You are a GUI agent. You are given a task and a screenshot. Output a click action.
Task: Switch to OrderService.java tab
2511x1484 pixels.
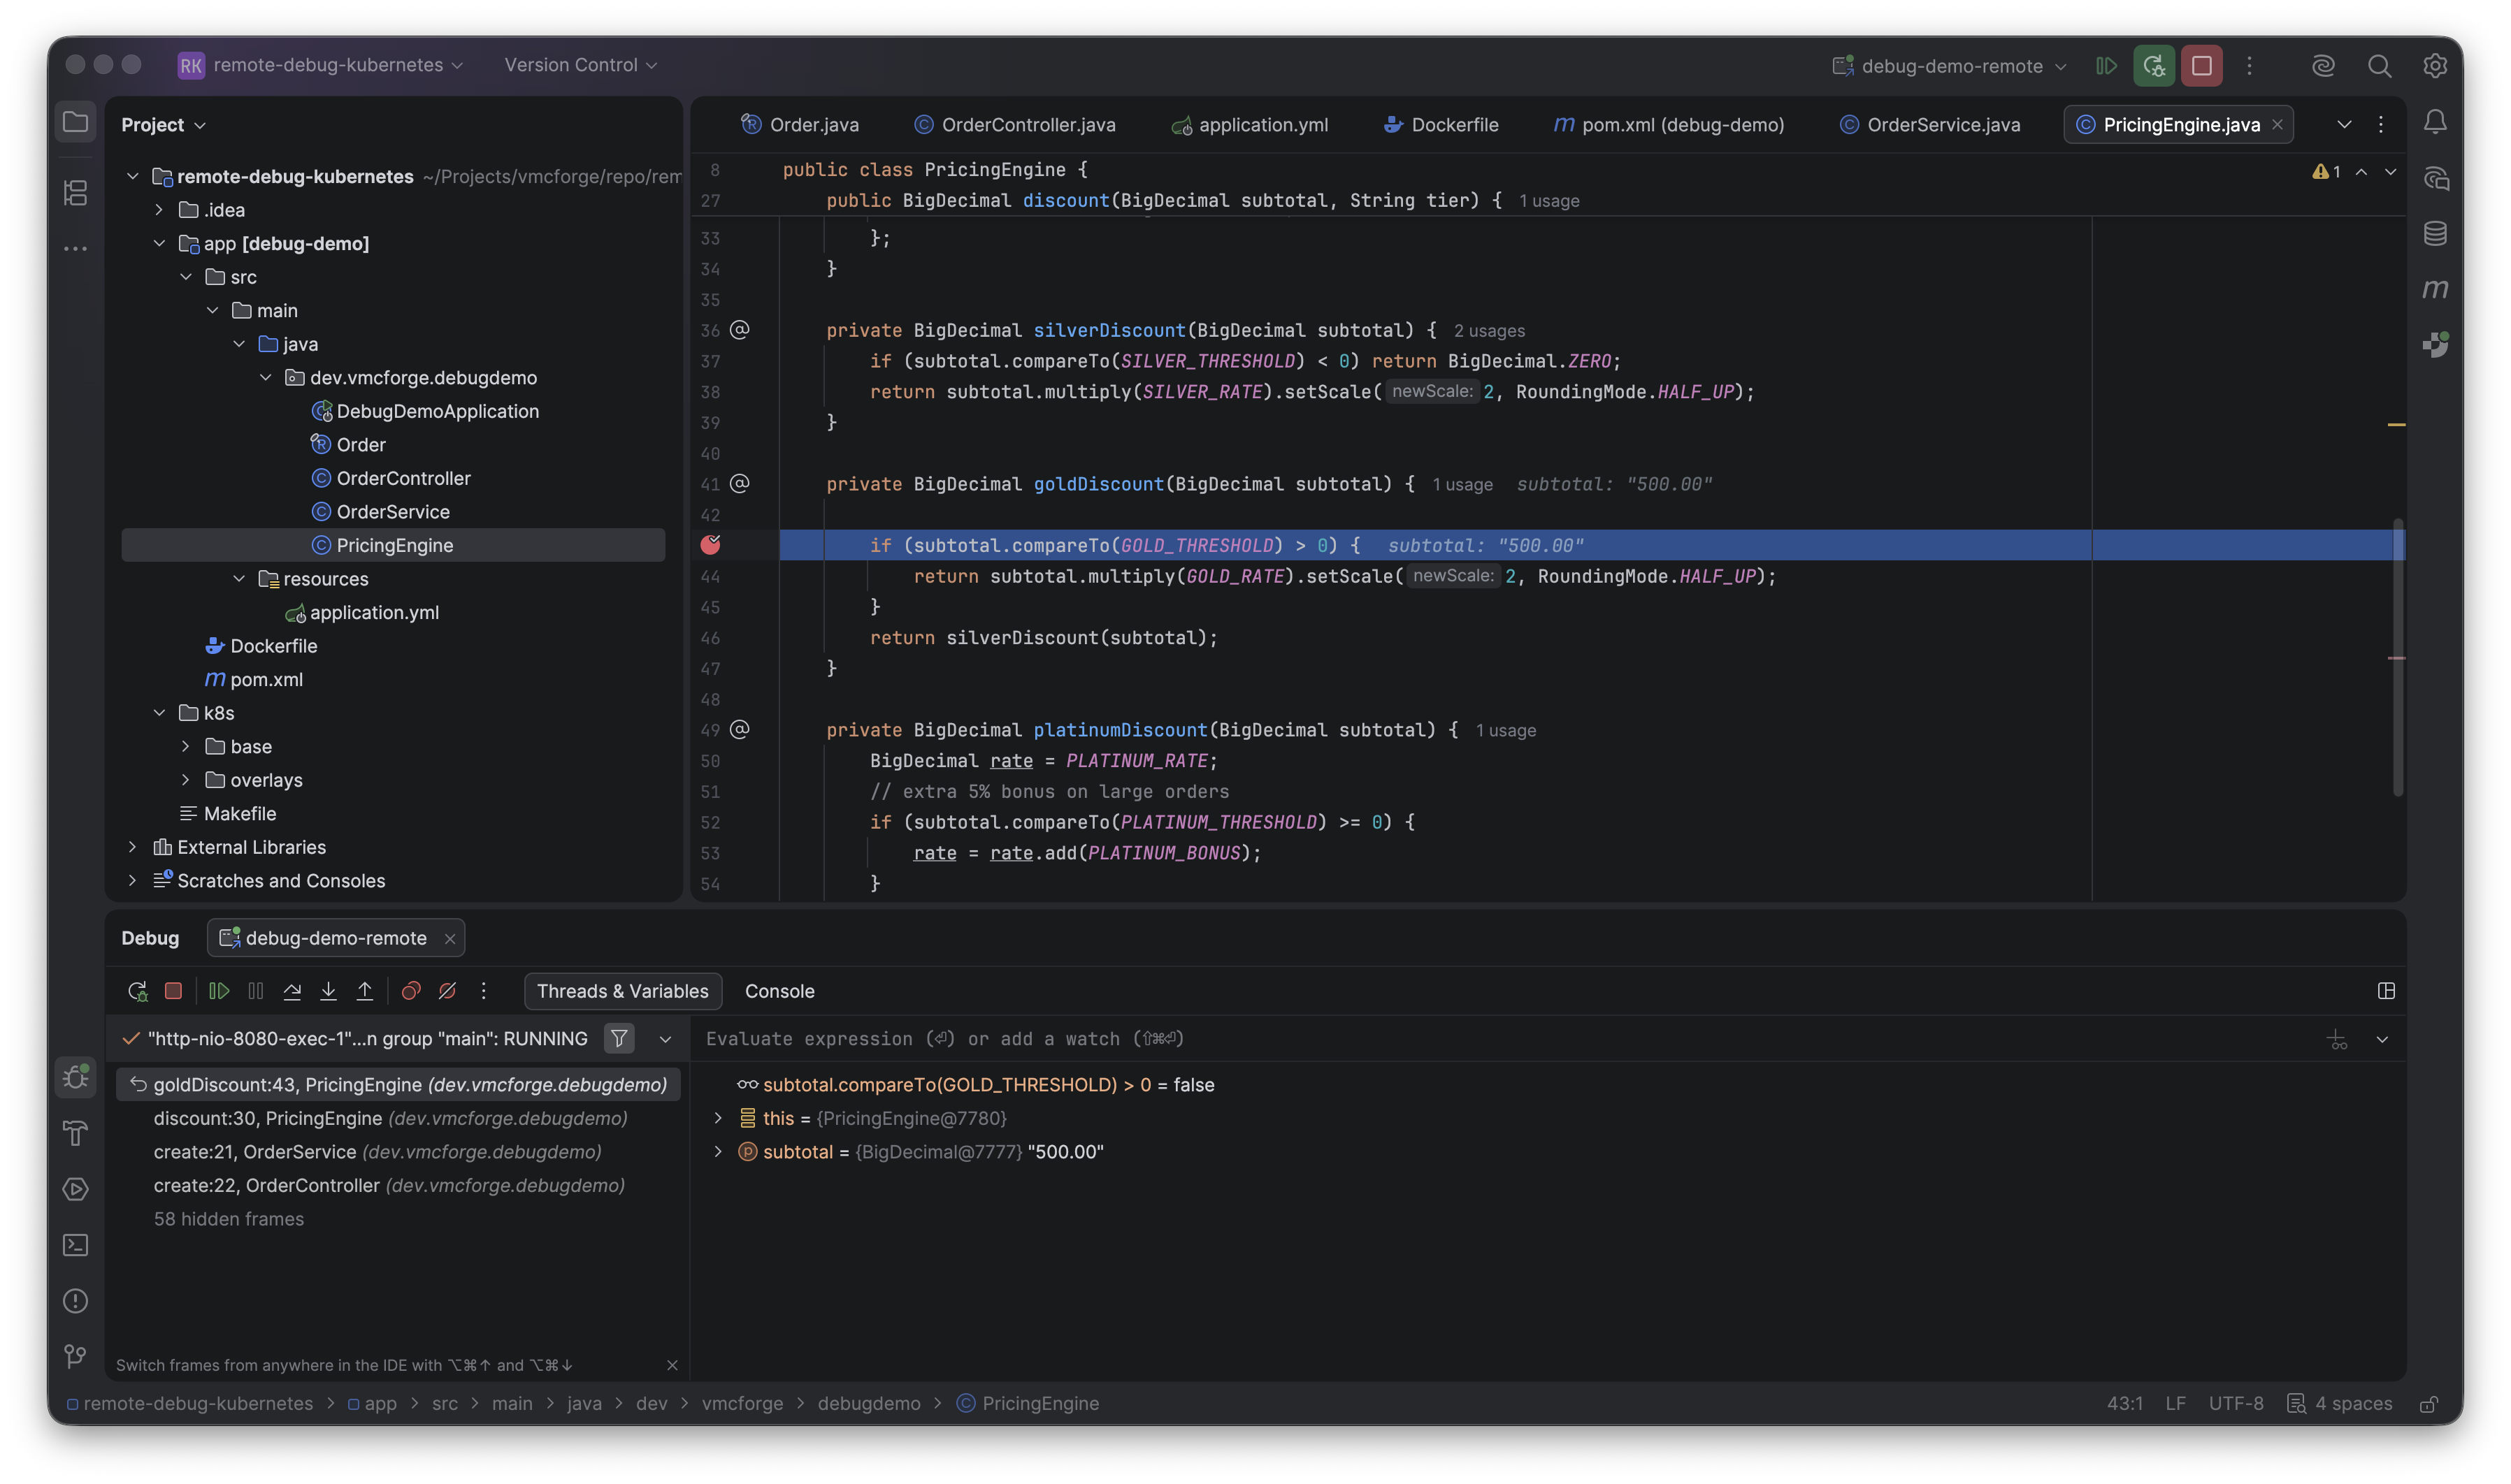coord(1930,124)
